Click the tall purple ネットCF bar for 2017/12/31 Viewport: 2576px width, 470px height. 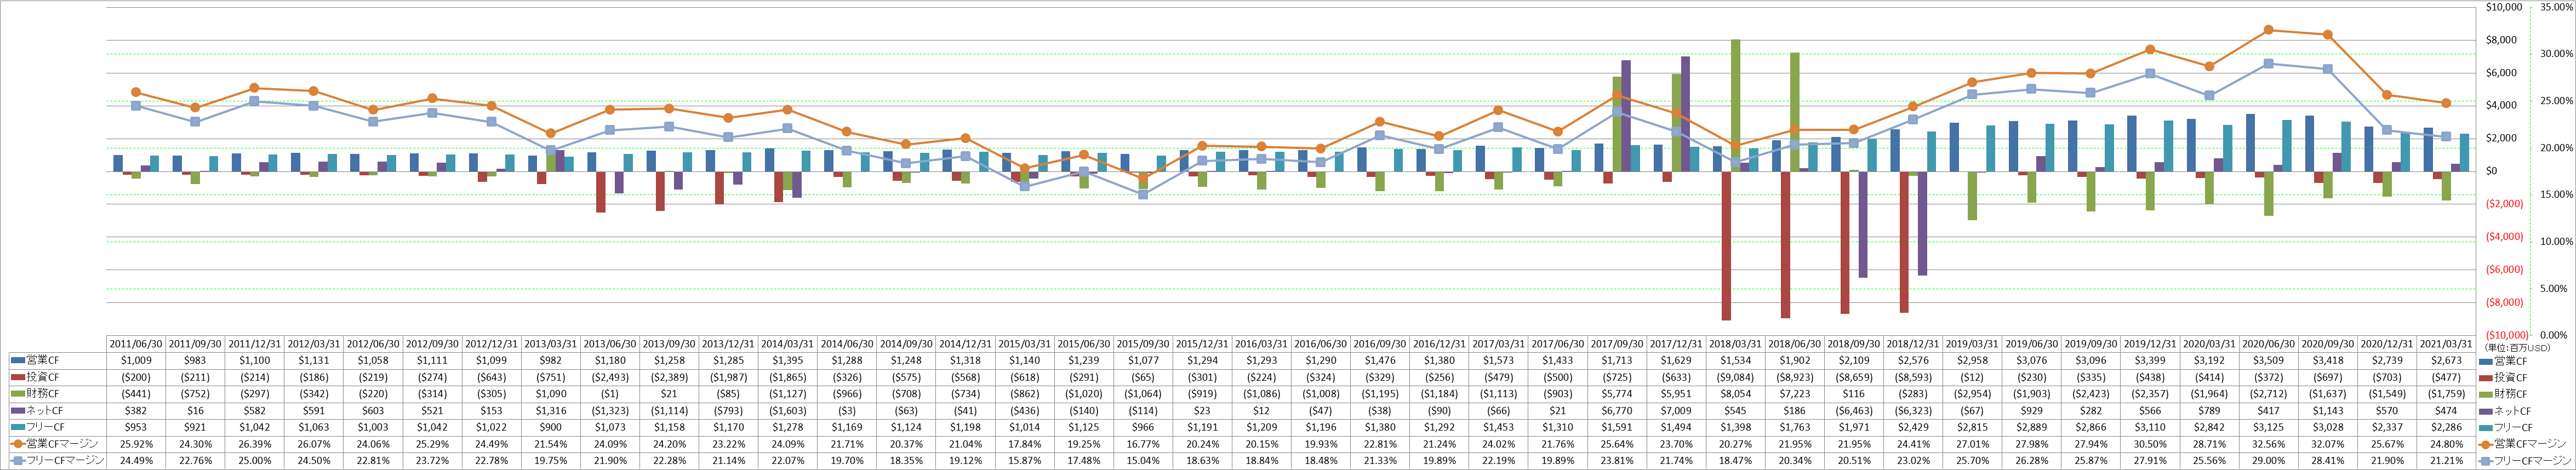pos(1686,114)
